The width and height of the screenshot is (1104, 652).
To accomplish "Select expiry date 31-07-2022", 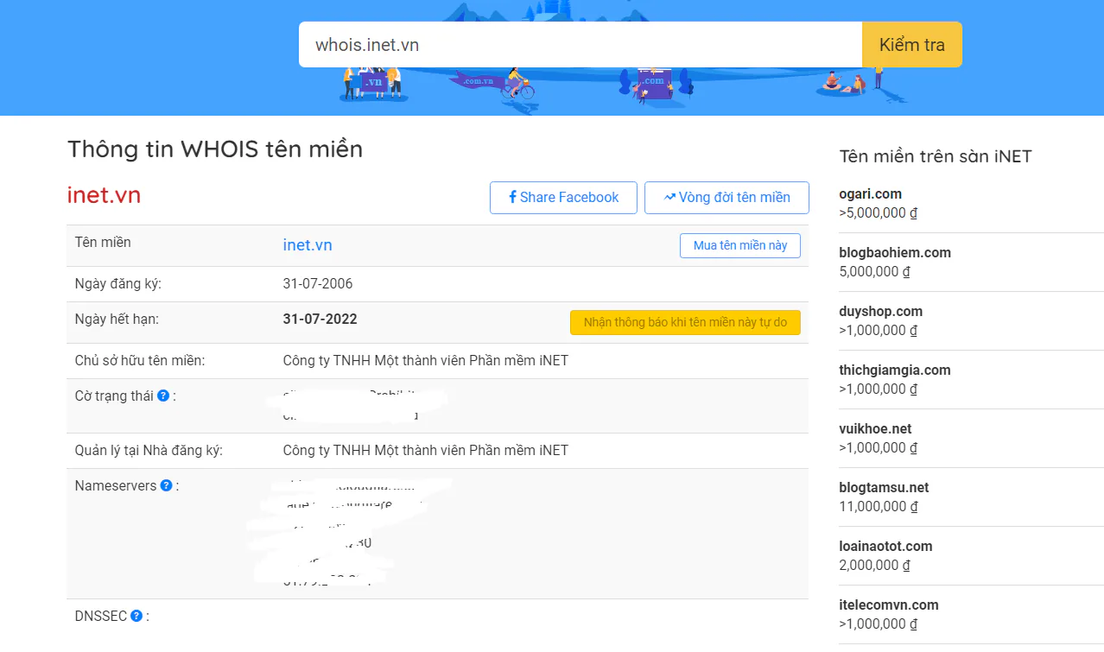I will pos(320,320).
